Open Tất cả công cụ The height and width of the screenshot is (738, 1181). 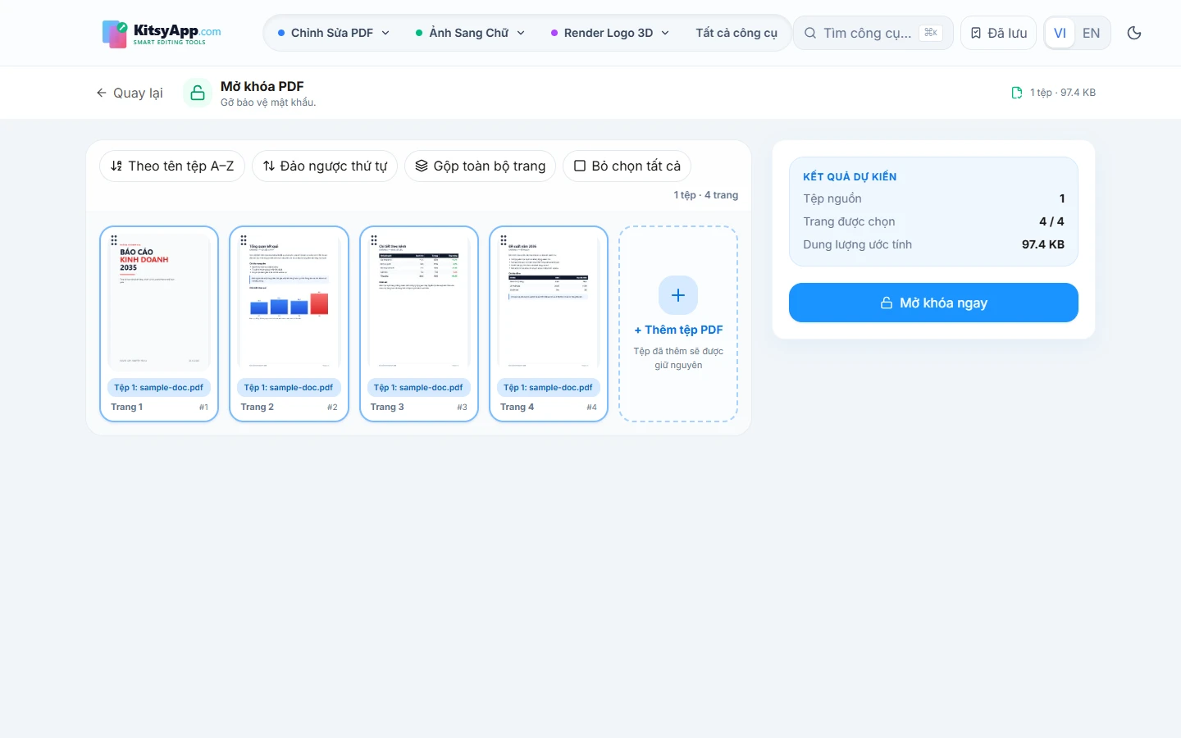736,33
